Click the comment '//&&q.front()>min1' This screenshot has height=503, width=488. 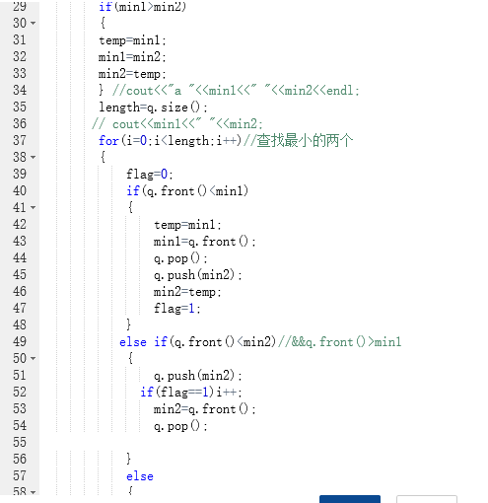(339, 342)
